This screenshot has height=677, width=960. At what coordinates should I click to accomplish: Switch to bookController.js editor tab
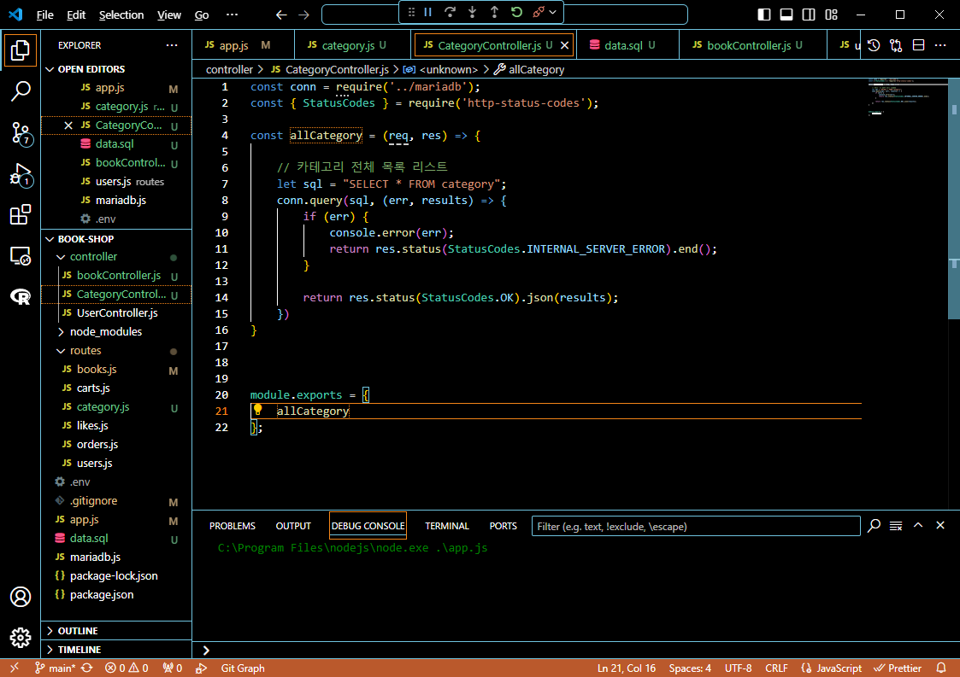pyautogui.click(x=753, y=45)
